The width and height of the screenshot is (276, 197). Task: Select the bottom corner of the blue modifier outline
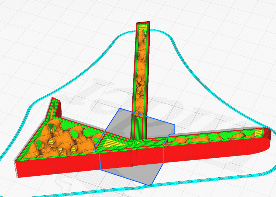(150, 185)
